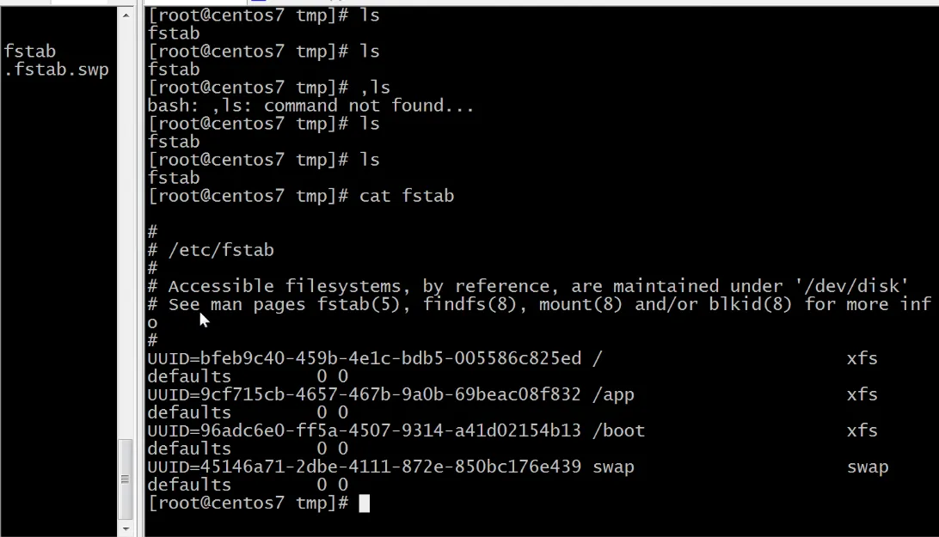This screenshot has width=939, height=537.
Task: Click the '# /etc/fstab' comment line
Action: (211, 250)
